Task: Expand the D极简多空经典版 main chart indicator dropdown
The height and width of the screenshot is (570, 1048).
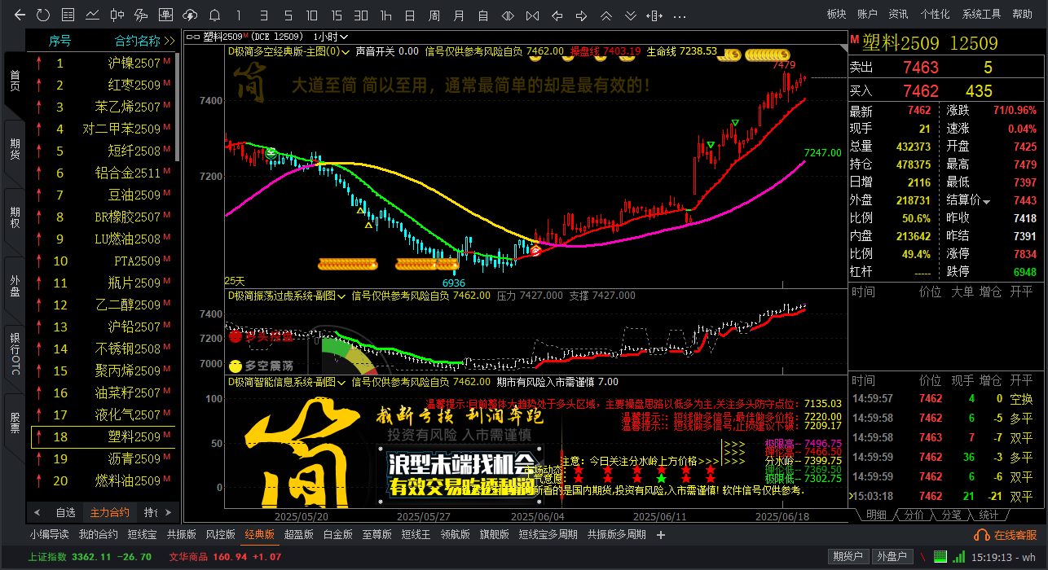Action: coord(346,50)
